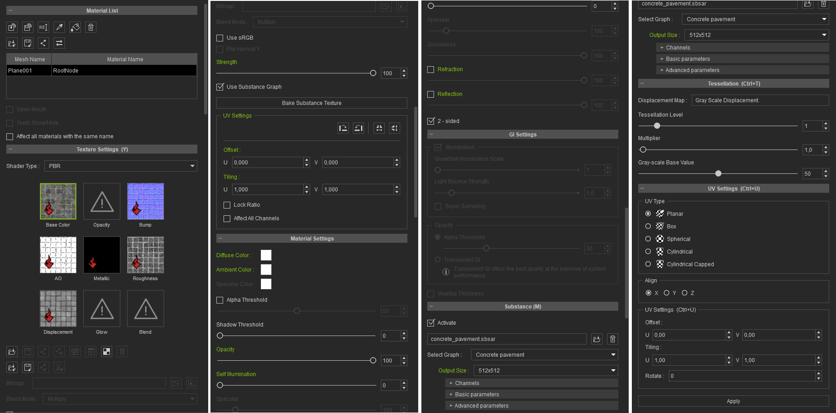Click the Rename material (RE) icon
This screenshot has width=836, height=413.
click(x=43, y=27)
